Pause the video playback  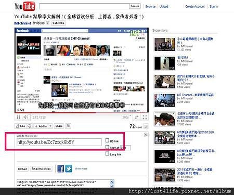[18, 118]
